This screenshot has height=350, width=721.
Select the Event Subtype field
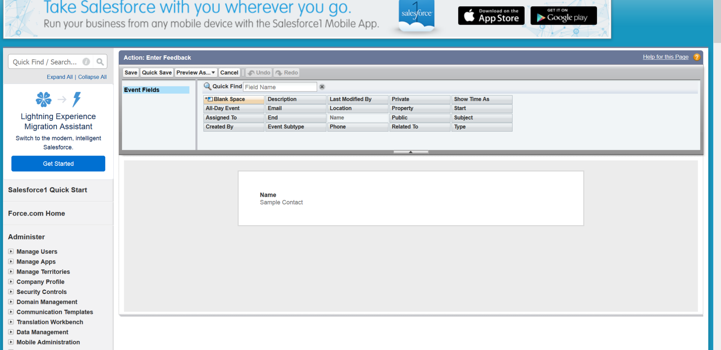click(x=296, y=127)
